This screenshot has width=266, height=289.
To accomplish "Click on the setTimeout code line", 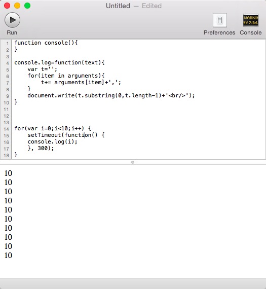I will tap(66, 135).
